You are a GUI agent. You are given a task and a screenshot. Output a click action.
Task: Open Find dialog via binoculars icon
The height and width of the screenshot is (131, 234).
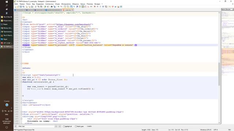tap(52, 7)
